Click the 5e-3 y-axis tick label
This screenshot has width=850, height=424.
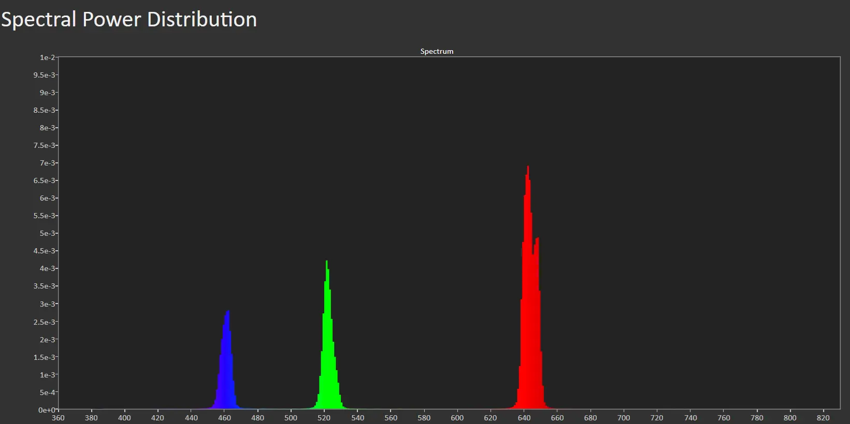click(47, 233)
